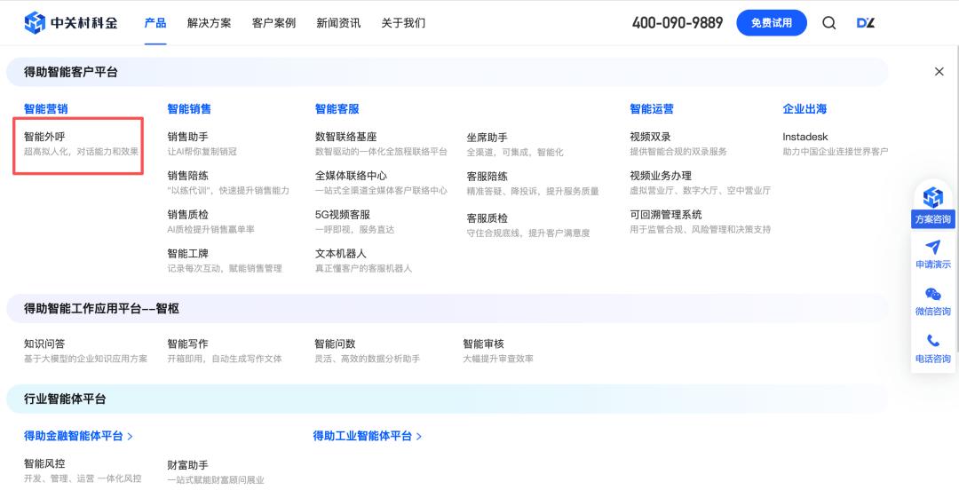Open Instadesk under 企业出海
Screen dimensions: 959x490
coord(804,137)
